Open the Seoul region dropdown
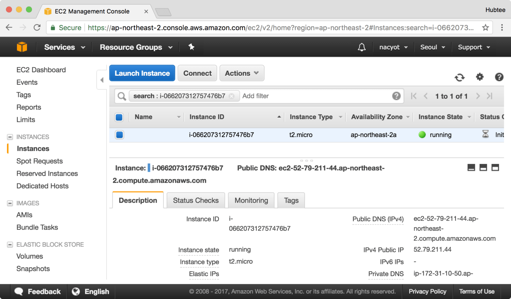 pos(433,47)
